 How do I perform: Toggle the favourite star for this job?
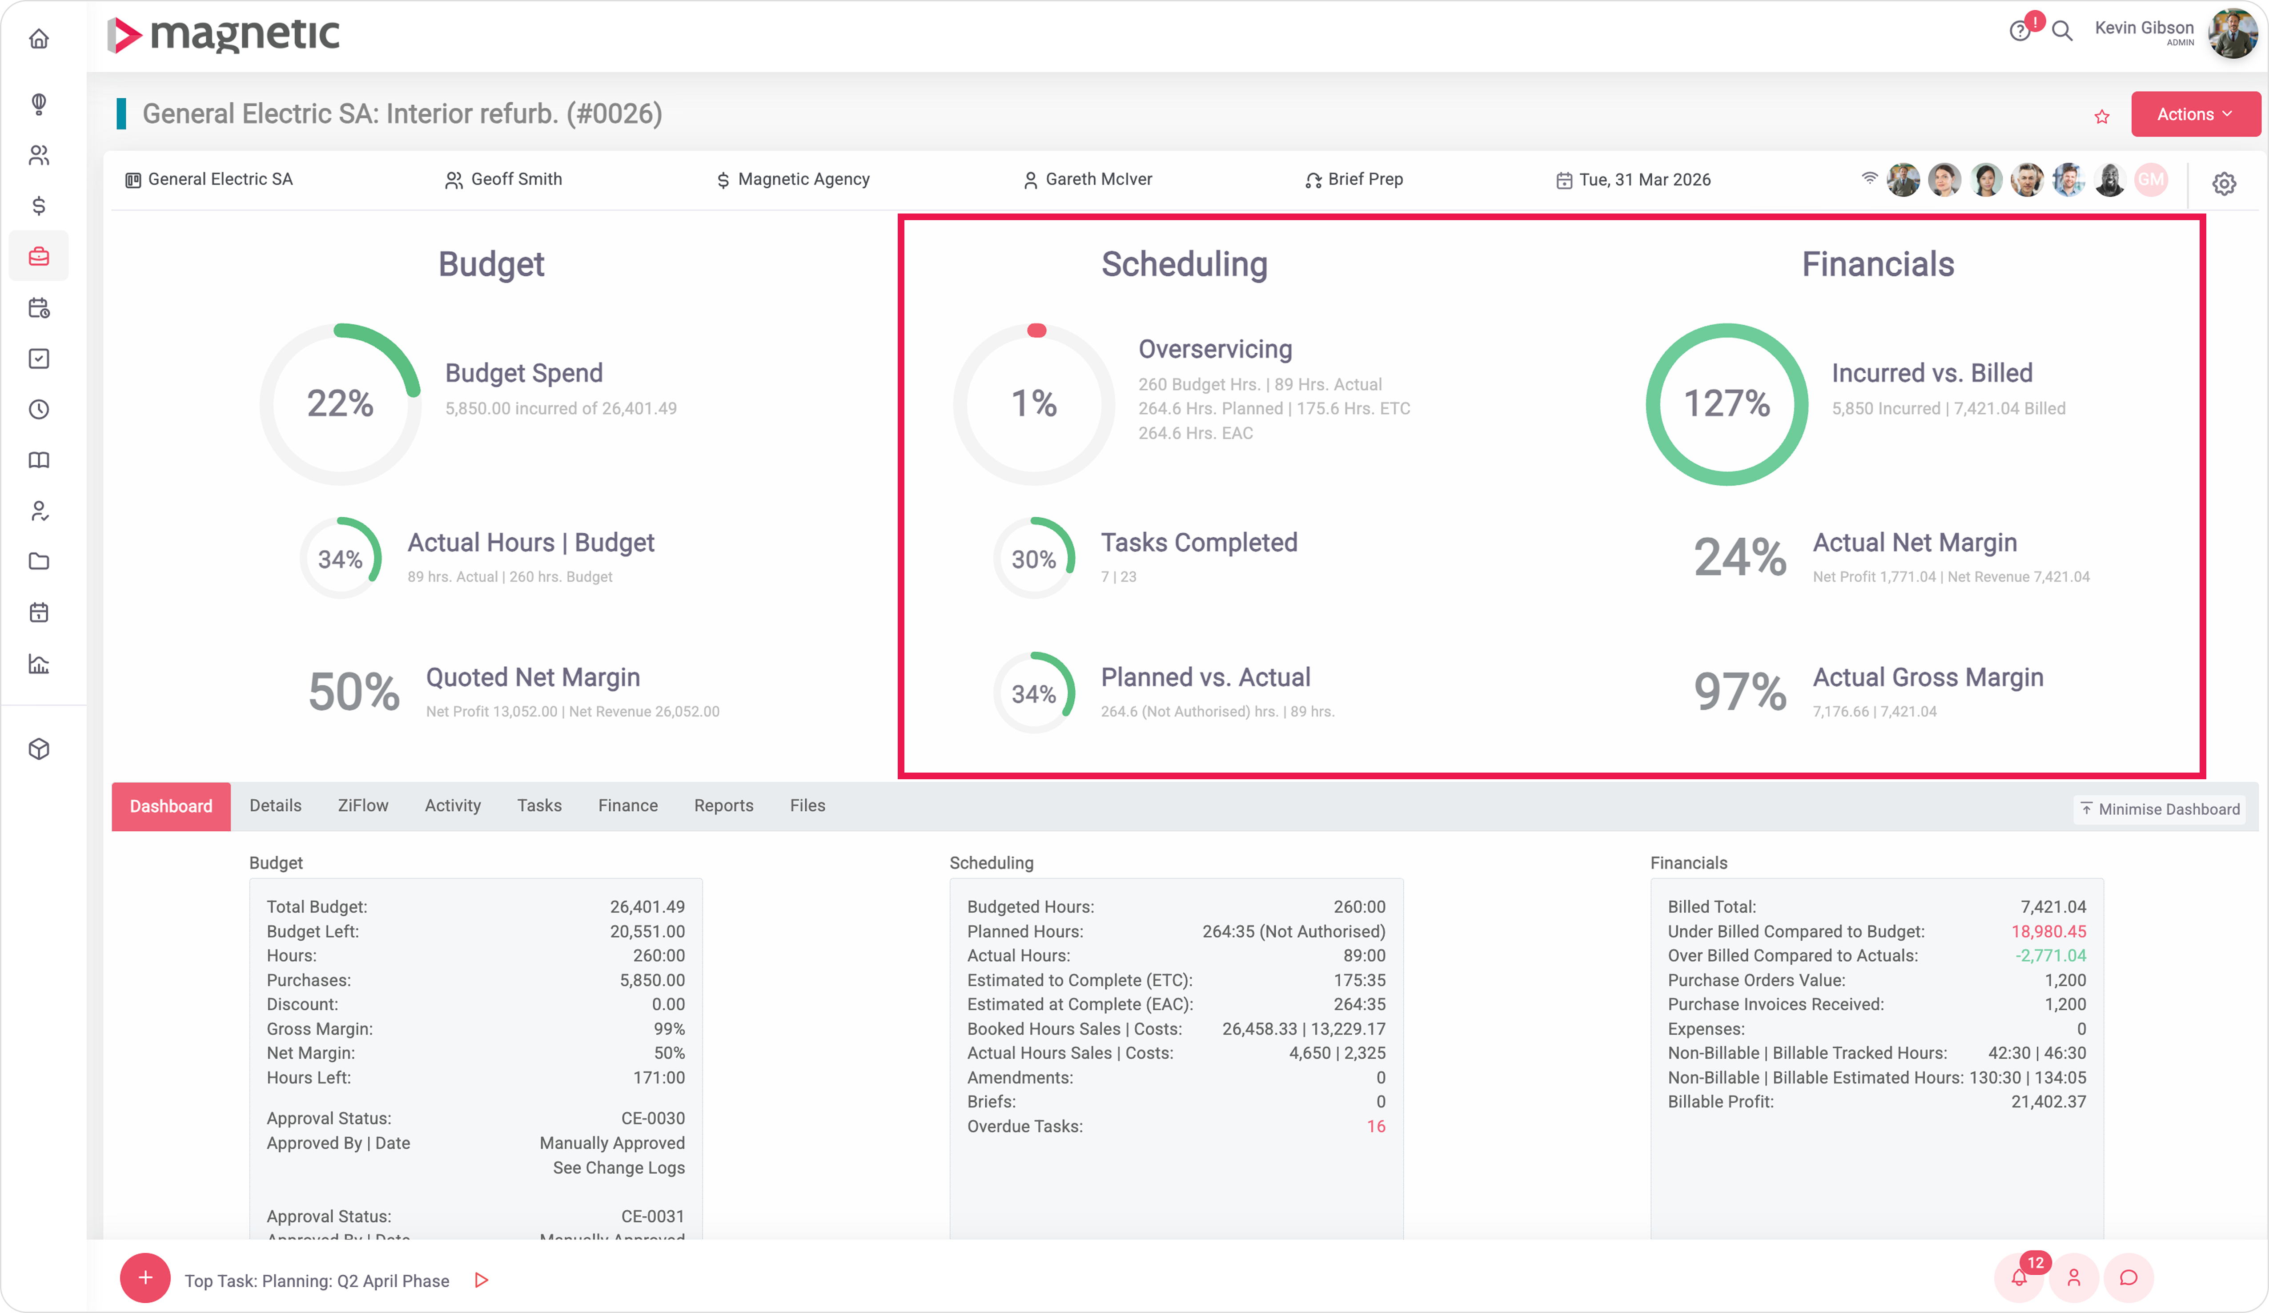tap(2101, 116)
